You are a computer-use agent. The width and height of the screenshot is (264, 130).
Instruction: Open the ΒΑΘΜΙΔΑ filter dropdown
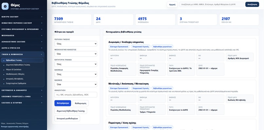coord(76,74)
